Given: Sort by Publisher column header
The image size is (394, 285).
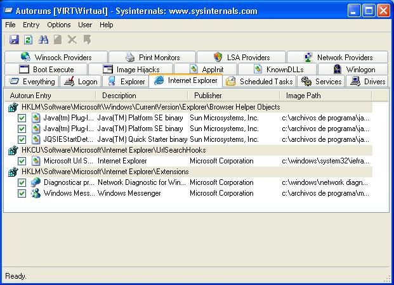Looking at the screenshot, I should [x=233, y=96].
